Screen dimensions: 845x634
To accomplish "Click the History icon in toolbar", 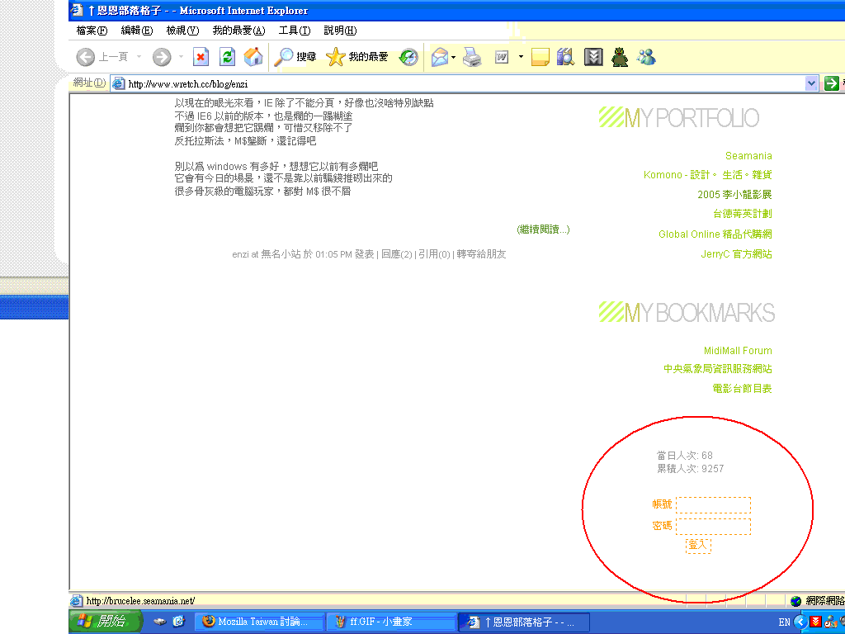I will (x=408, y=57).
